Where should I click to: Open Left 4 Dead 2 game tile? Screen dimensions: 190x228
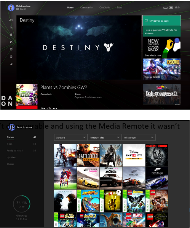[x=111, y=201]
